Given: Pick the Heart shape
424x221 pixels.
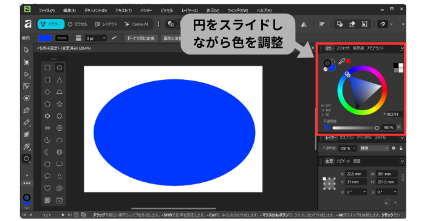Looking at the screenshot, I should [47, 188].
